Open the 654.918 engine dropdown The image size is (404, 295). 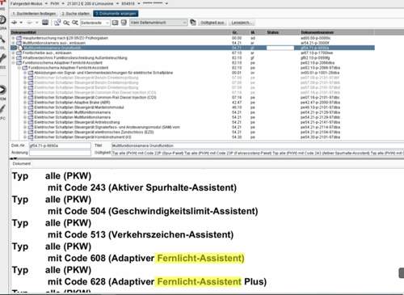click(x=139, y=4)
